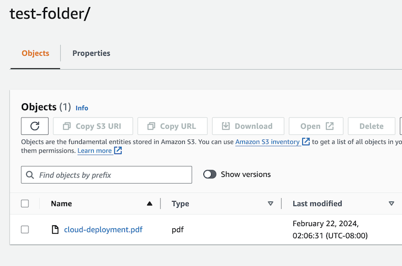Open the cloud-deployment.pdf object link
Screen dimensions: 402x266
point(103,230)
